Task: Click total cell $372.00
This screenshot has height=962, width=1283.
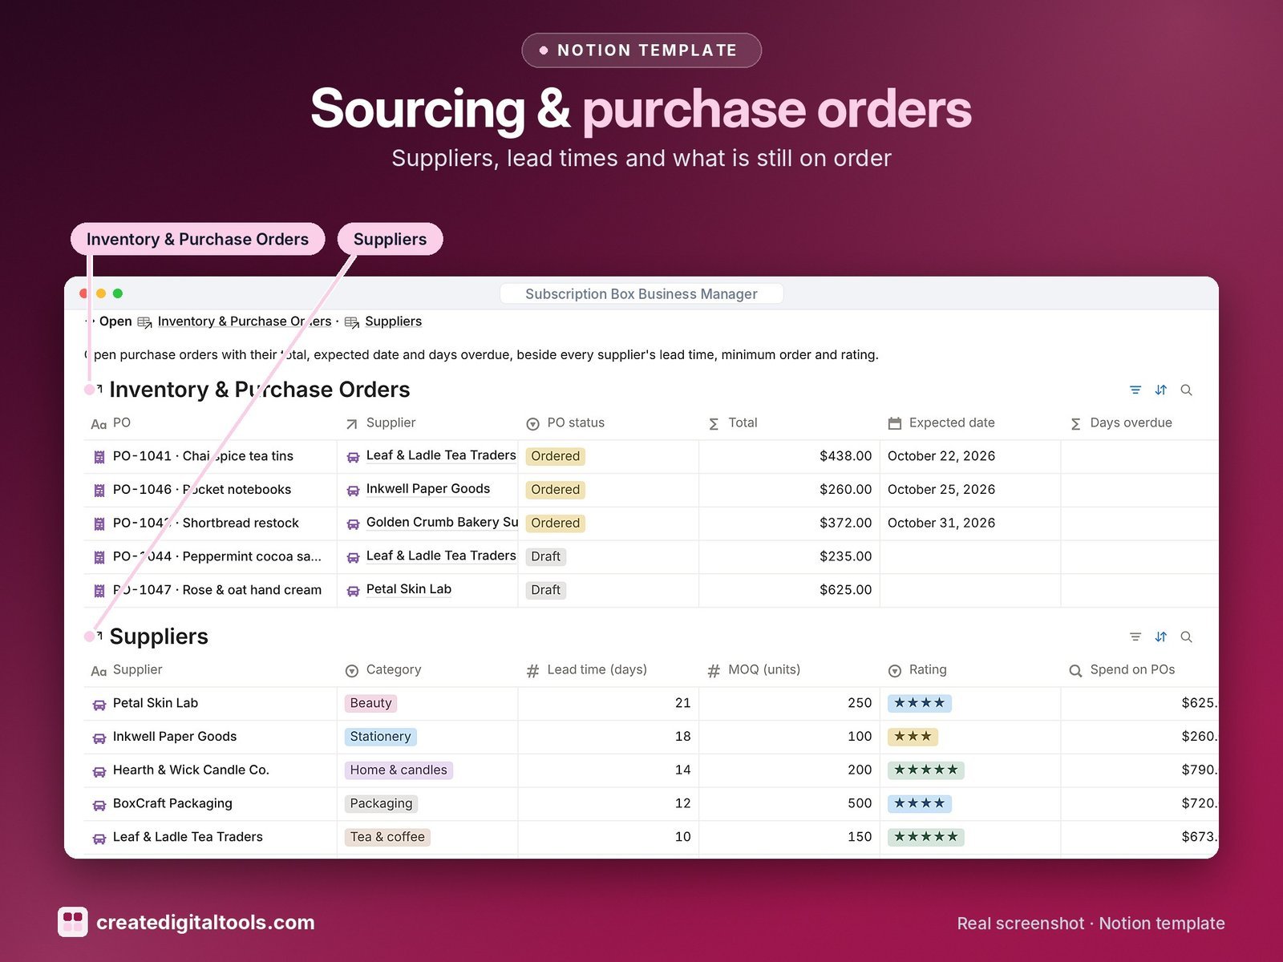Action: click(845, 523)
